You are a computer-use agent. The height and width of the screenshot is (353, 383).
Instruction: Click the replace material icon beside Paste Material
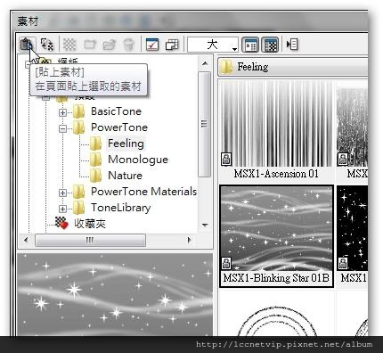tap(47, 45)
